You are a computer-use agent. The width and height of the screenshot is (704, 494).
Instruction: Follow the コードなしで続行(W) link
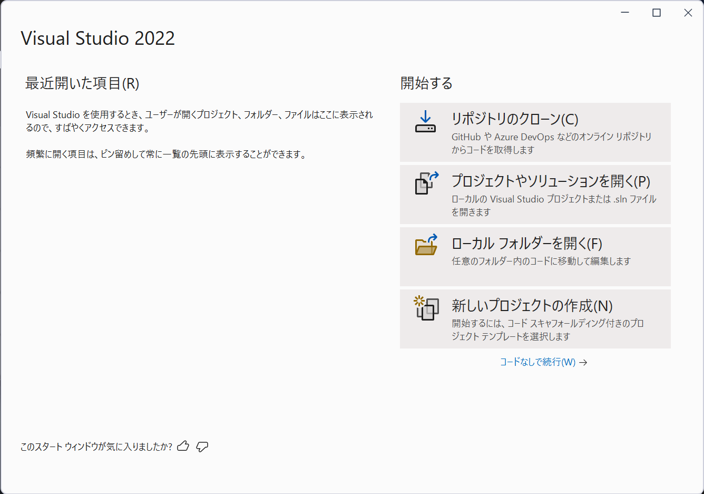(543, 362)
